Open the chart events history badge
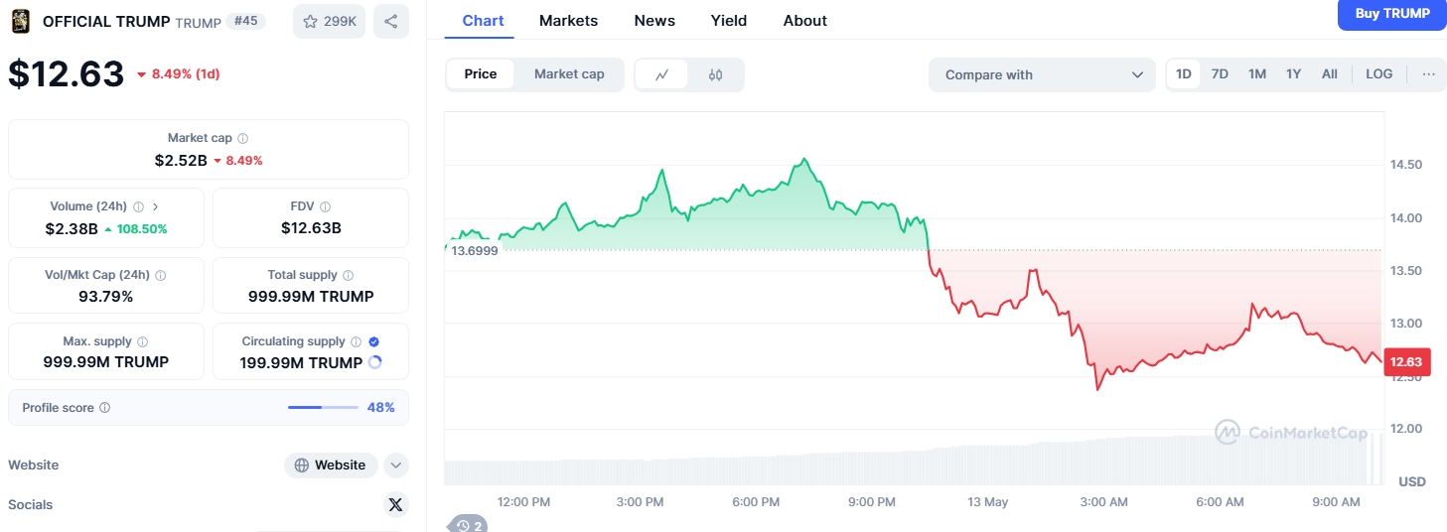The height and width of the screenshot is (532, 1447). 468,526
